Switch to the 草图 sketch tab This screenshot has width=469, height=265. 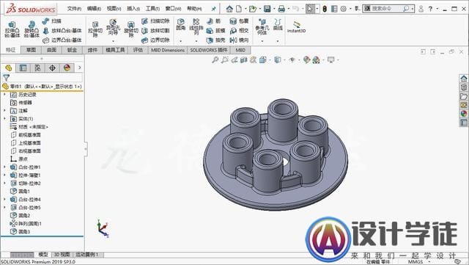[x=31, y=50]
